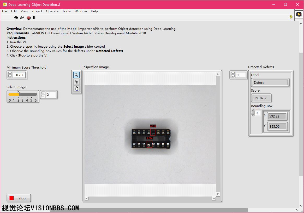Click the Stop button

(19, 198)
